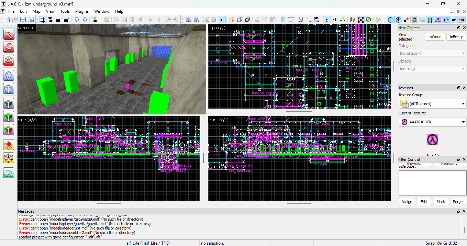
Task: Expand the Texture Group dropdown
Action: (x=432, y=104)
